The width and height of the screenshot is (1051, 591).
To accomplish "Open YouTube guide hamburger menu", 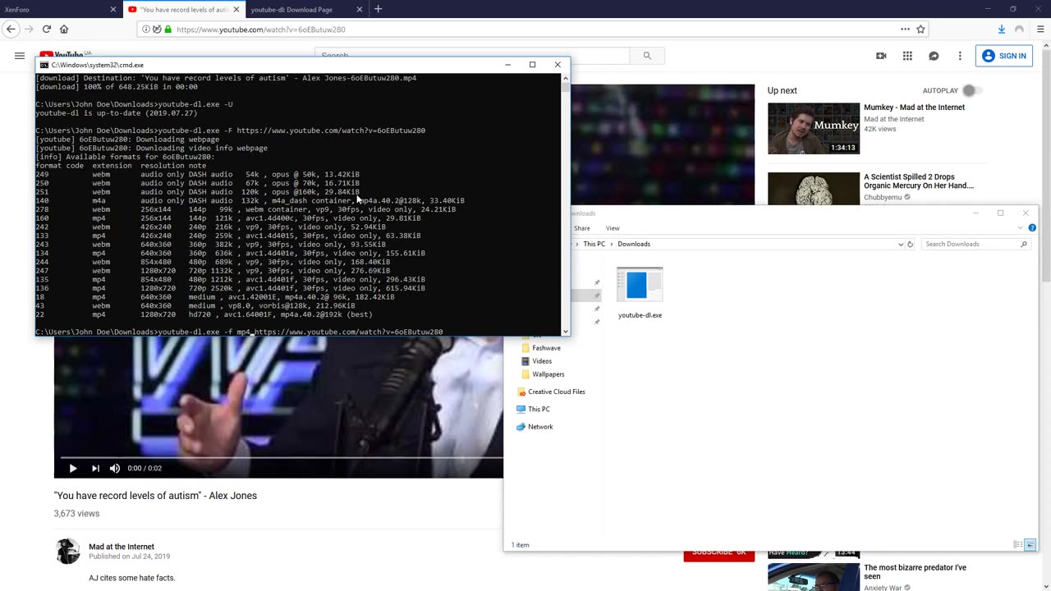I will pos(19,56).
